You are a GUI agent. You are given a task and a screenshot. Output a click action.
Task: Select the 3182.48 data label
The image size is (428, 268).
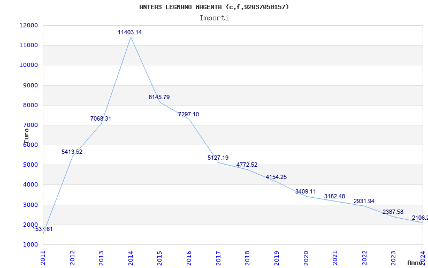(x=335, y=196)
